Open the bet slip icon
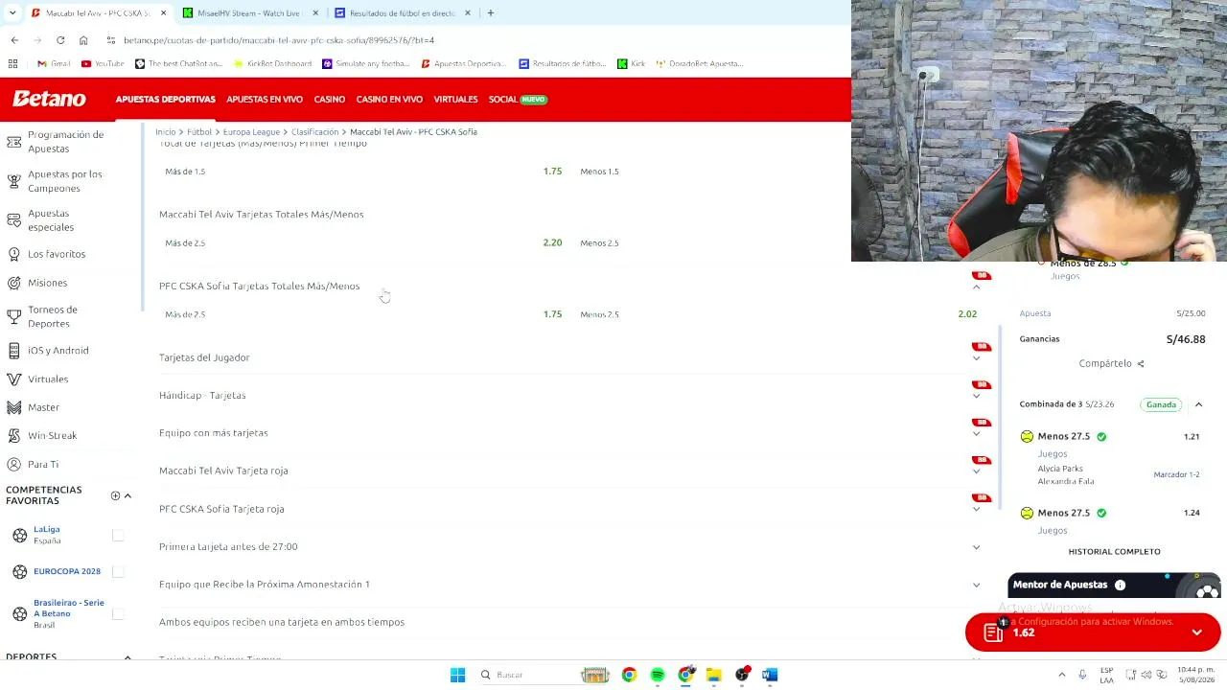1227x690 pixels. (993, 632)
